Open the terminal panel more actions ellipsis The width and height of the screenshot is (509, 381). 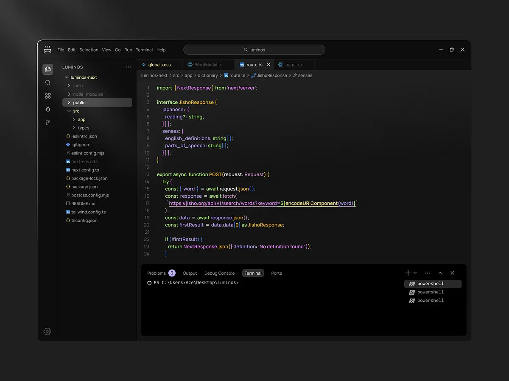click(427, 273)
